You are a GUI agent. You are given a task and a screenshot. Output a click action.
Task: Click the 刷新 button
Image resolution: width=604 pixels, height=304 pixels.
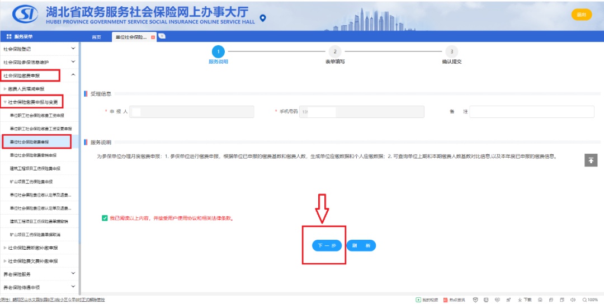tap(361, 245)
